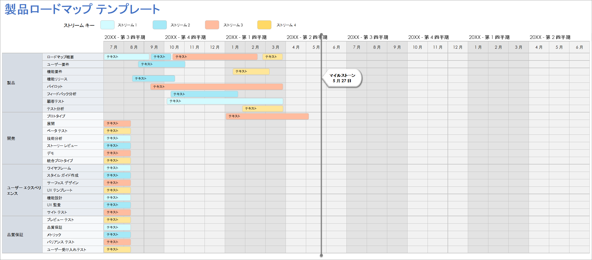Select the yellow bar in 統合プロトタイプ row
Viewport: 592px width, 260px height.
pyautogui.click(x=117, y=161)
